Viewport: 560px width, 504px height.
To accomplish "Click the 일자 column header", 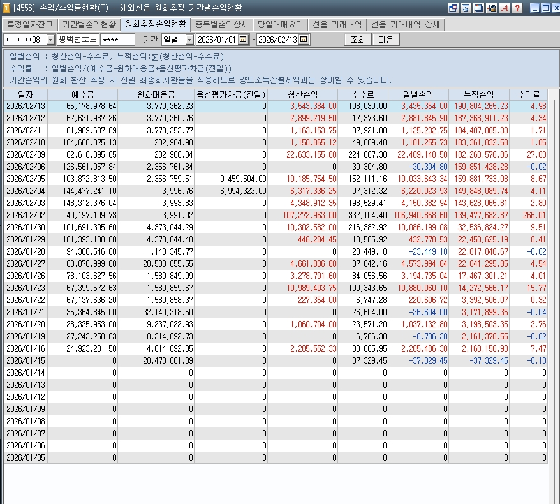I will (x=26, y=94).
